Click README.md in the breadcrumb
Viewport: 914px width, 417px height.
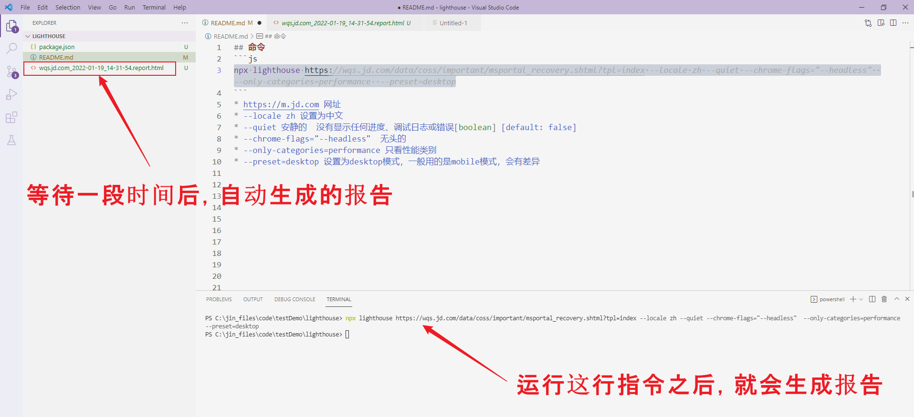(x=231, y=36)
